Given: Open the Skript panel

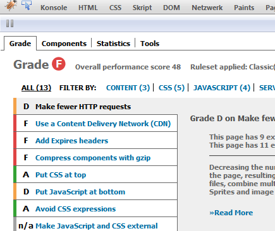Looking at the screenshot, I should coord(142,8).
